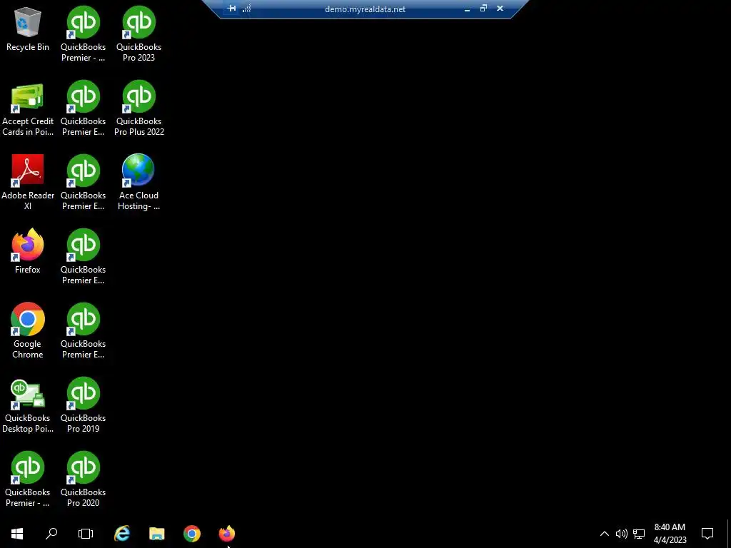The image size is (731, 548).
Task: Select QuickBooks Premier E... beside Accept Credit Cards
Action: (x=83, y=108)
